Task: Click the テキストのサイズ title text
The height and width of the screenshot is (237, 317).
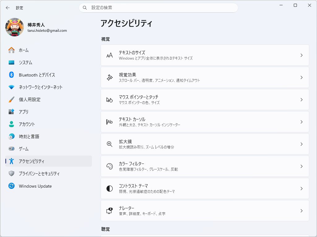Action: pos(132,52)
